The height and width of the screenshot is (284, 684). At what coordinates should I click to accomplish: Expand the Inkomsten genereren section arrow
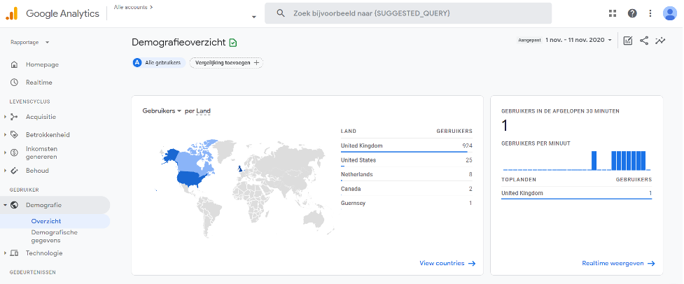[5, 152]
